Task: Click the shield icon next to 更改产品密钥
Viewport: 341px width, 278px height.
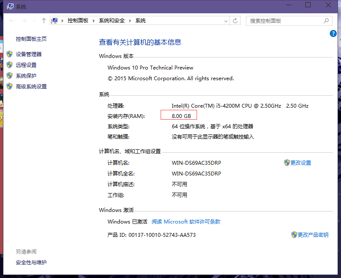Action: pos(294,235)
